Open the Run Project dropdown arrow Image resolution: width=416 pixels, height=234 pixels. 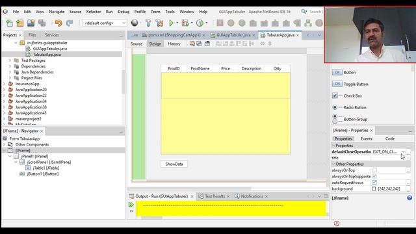(177, 23)
